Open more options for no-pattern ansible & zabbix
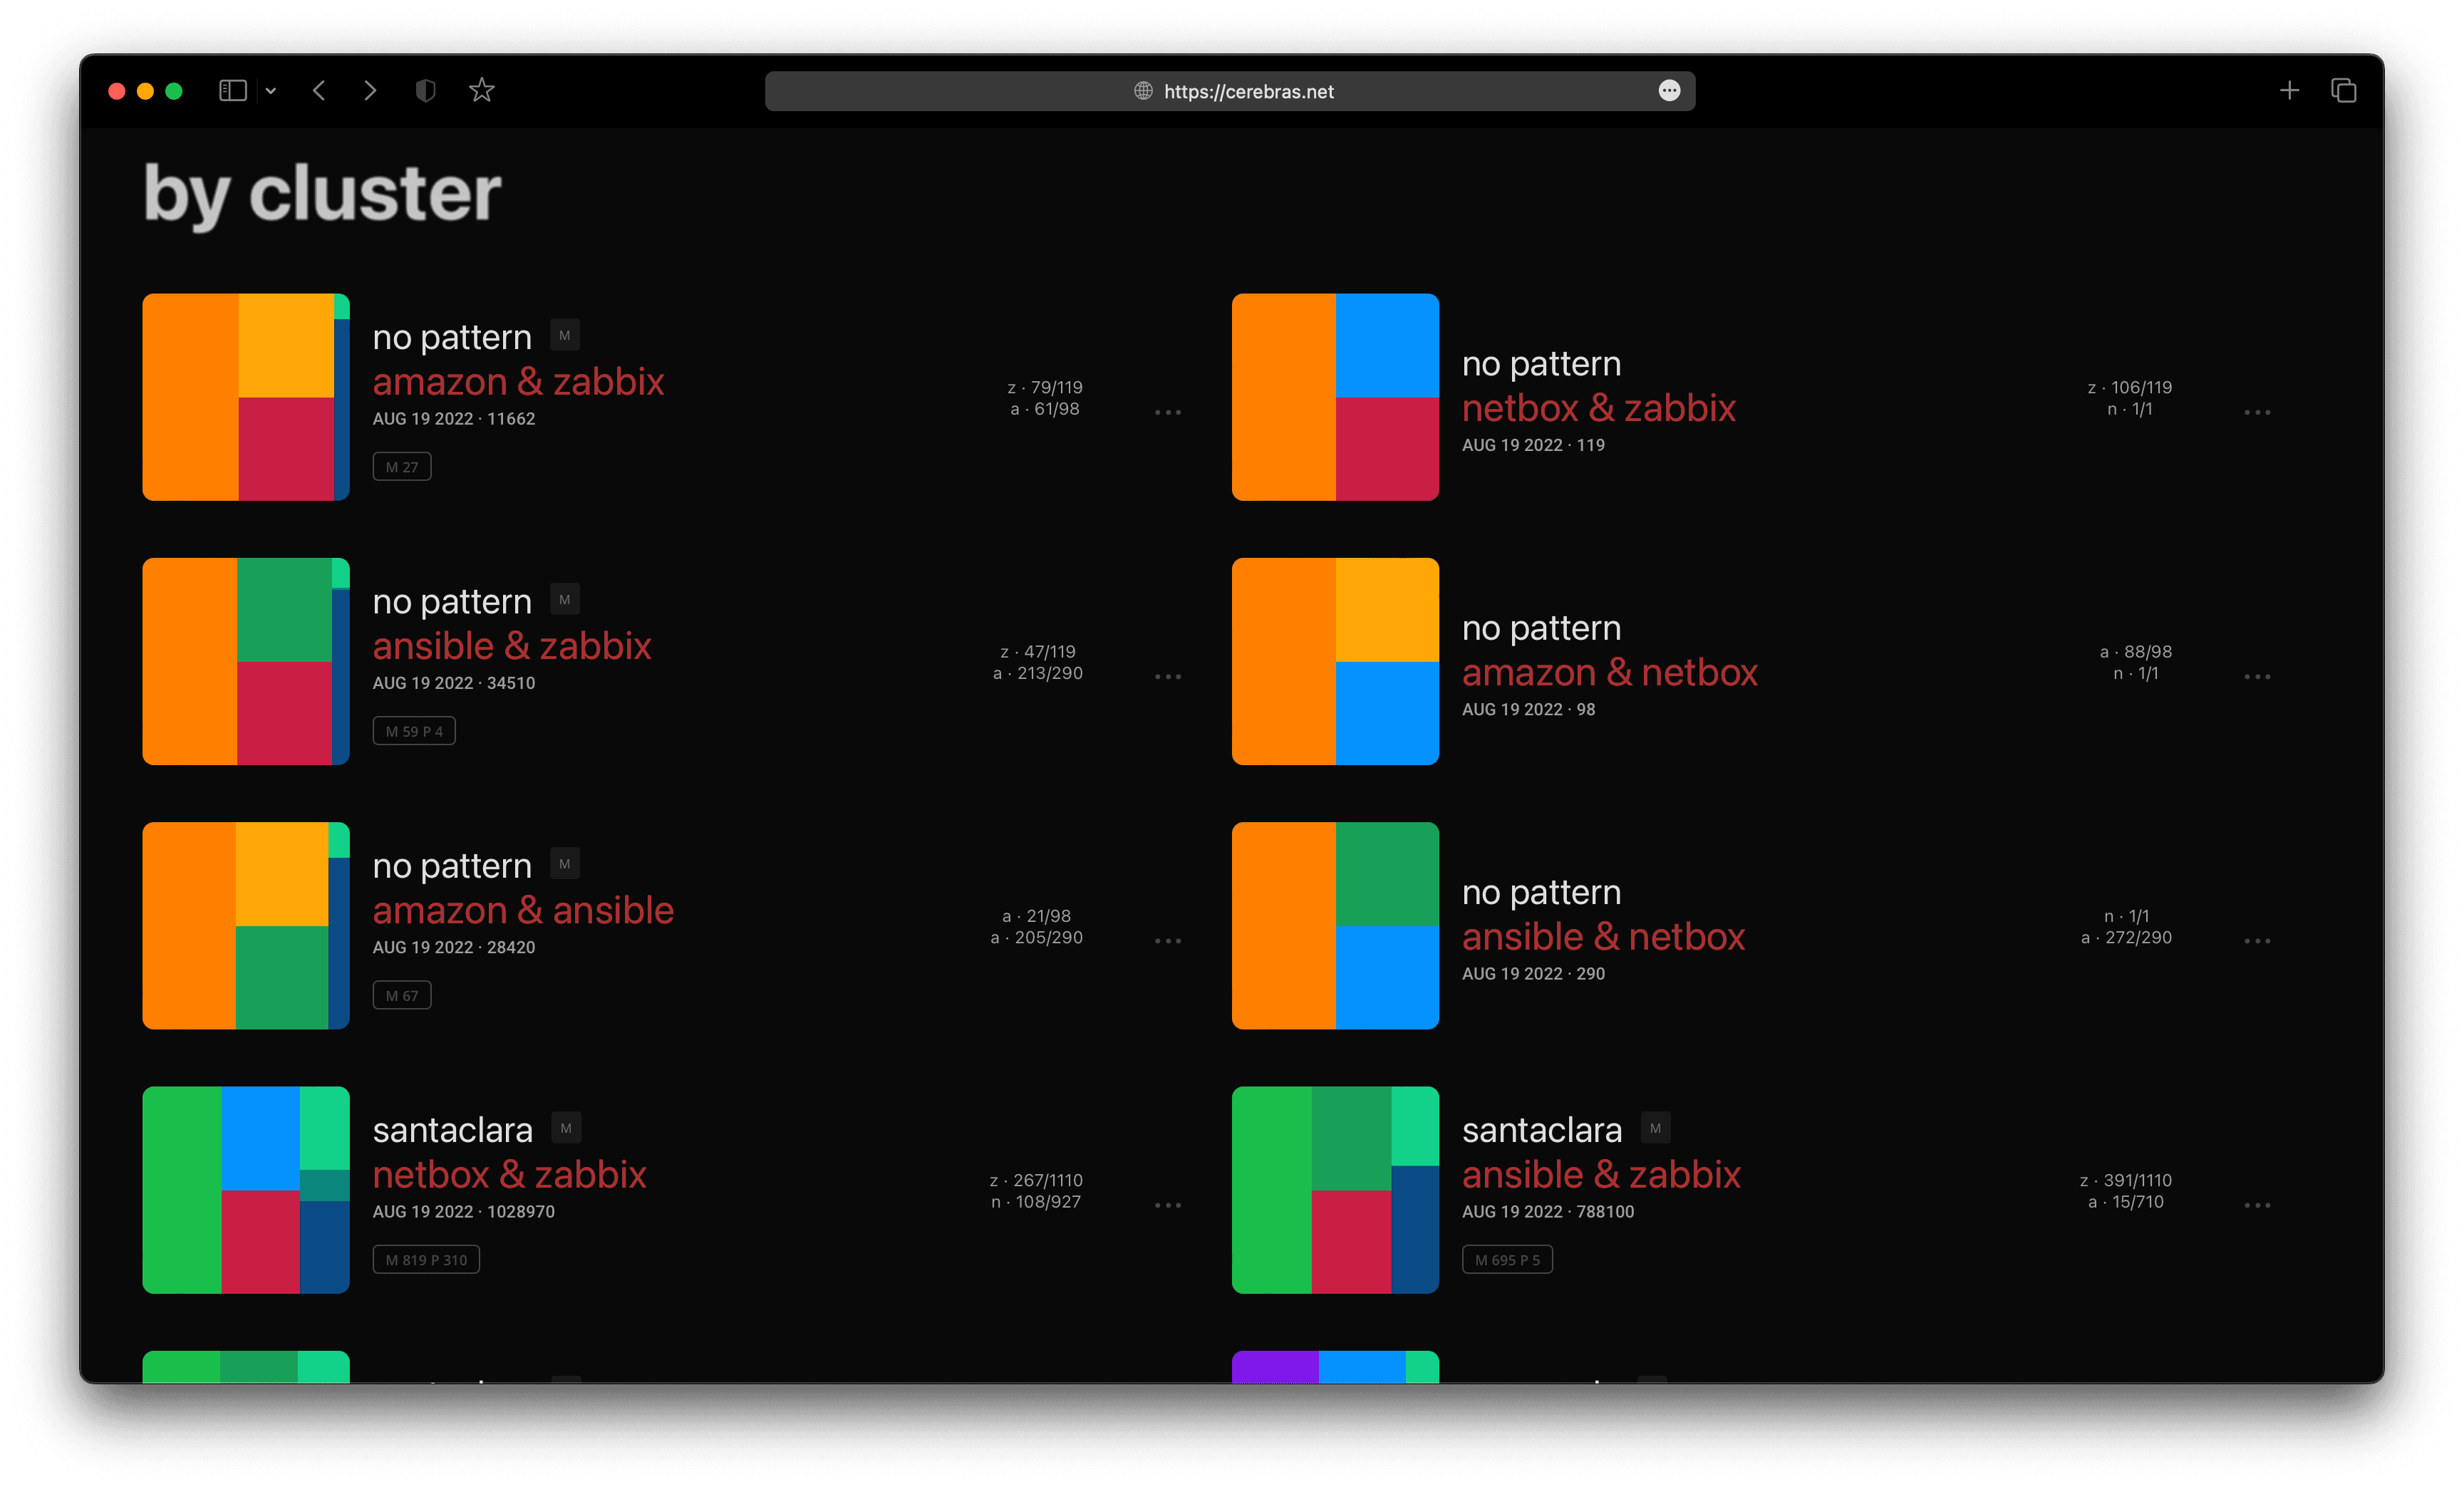The height and width of the screenshot is (1489, 2464). tap(1168, 677)
